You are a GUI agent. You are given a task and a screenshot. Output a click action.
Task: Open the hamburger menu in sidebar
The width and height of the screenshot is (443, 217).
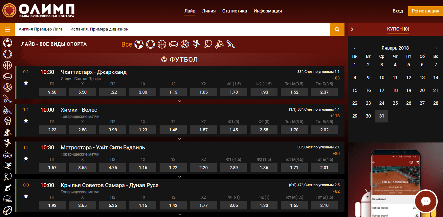pyautogui.click(x=7, y=29)
